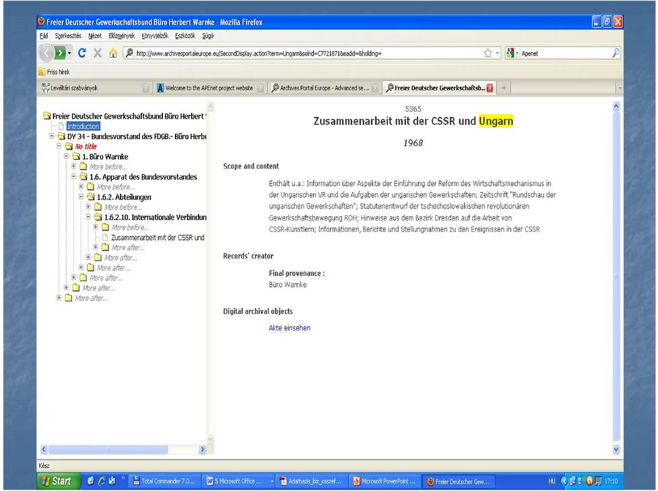This screenshot has height=491, width=658.
Task: Open the Súgó menu
Action: coord(208,36)
